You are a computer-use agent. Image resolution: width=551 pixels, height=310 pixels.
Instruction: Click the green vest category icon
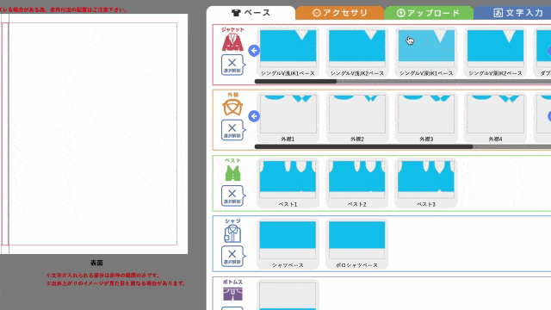tap(232, 172)
